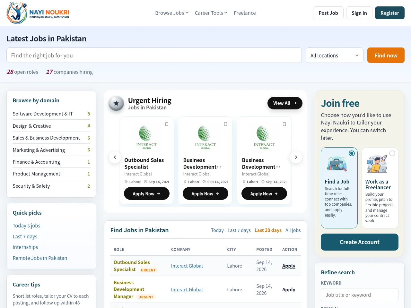Apply Now for Outbound Sales Specialist card

(147, 193)
